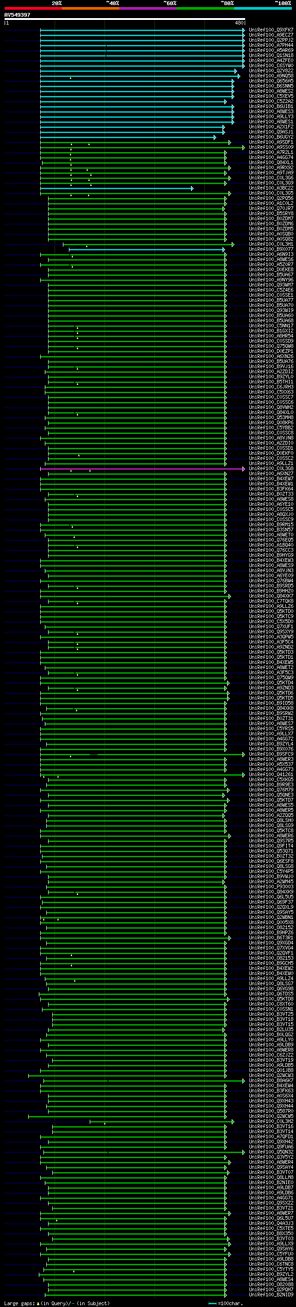Click the purple ~60% identity legend segment
This screenshot has height=1307, width=296.
[148, 8]
